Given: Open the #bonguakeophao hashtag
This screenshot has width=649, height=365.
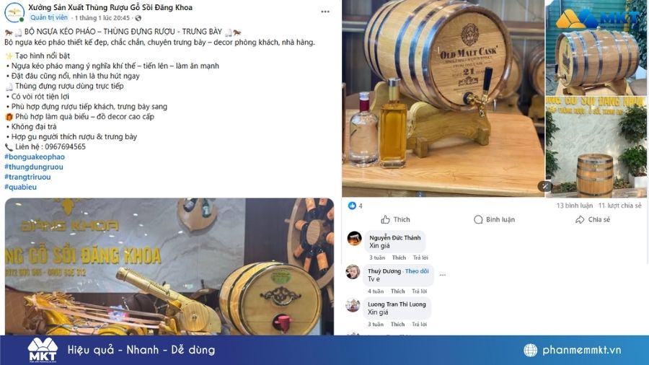Looking at the screenshot, I should 35,157.
